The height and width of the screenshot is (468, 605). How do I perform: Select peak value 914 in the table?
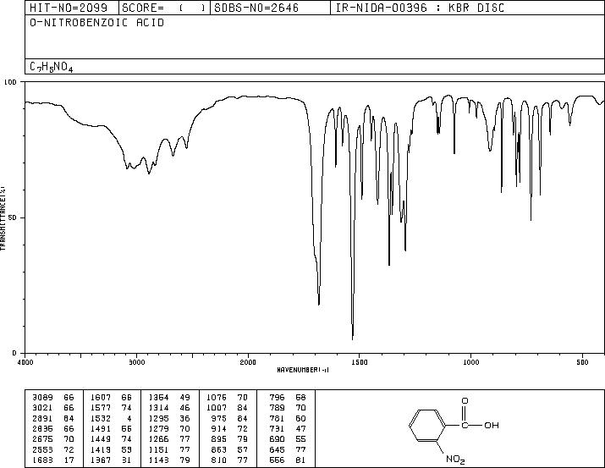tap(219, 428)
